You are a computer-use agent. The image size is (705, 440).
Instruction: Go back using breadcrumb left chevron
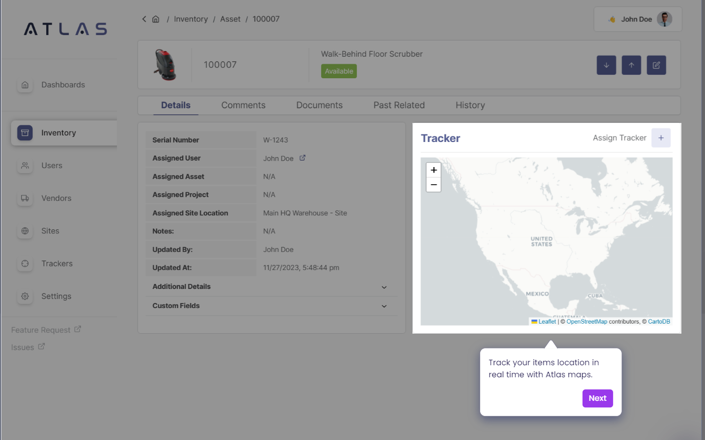pyautogui.click(x=144, y=19)
